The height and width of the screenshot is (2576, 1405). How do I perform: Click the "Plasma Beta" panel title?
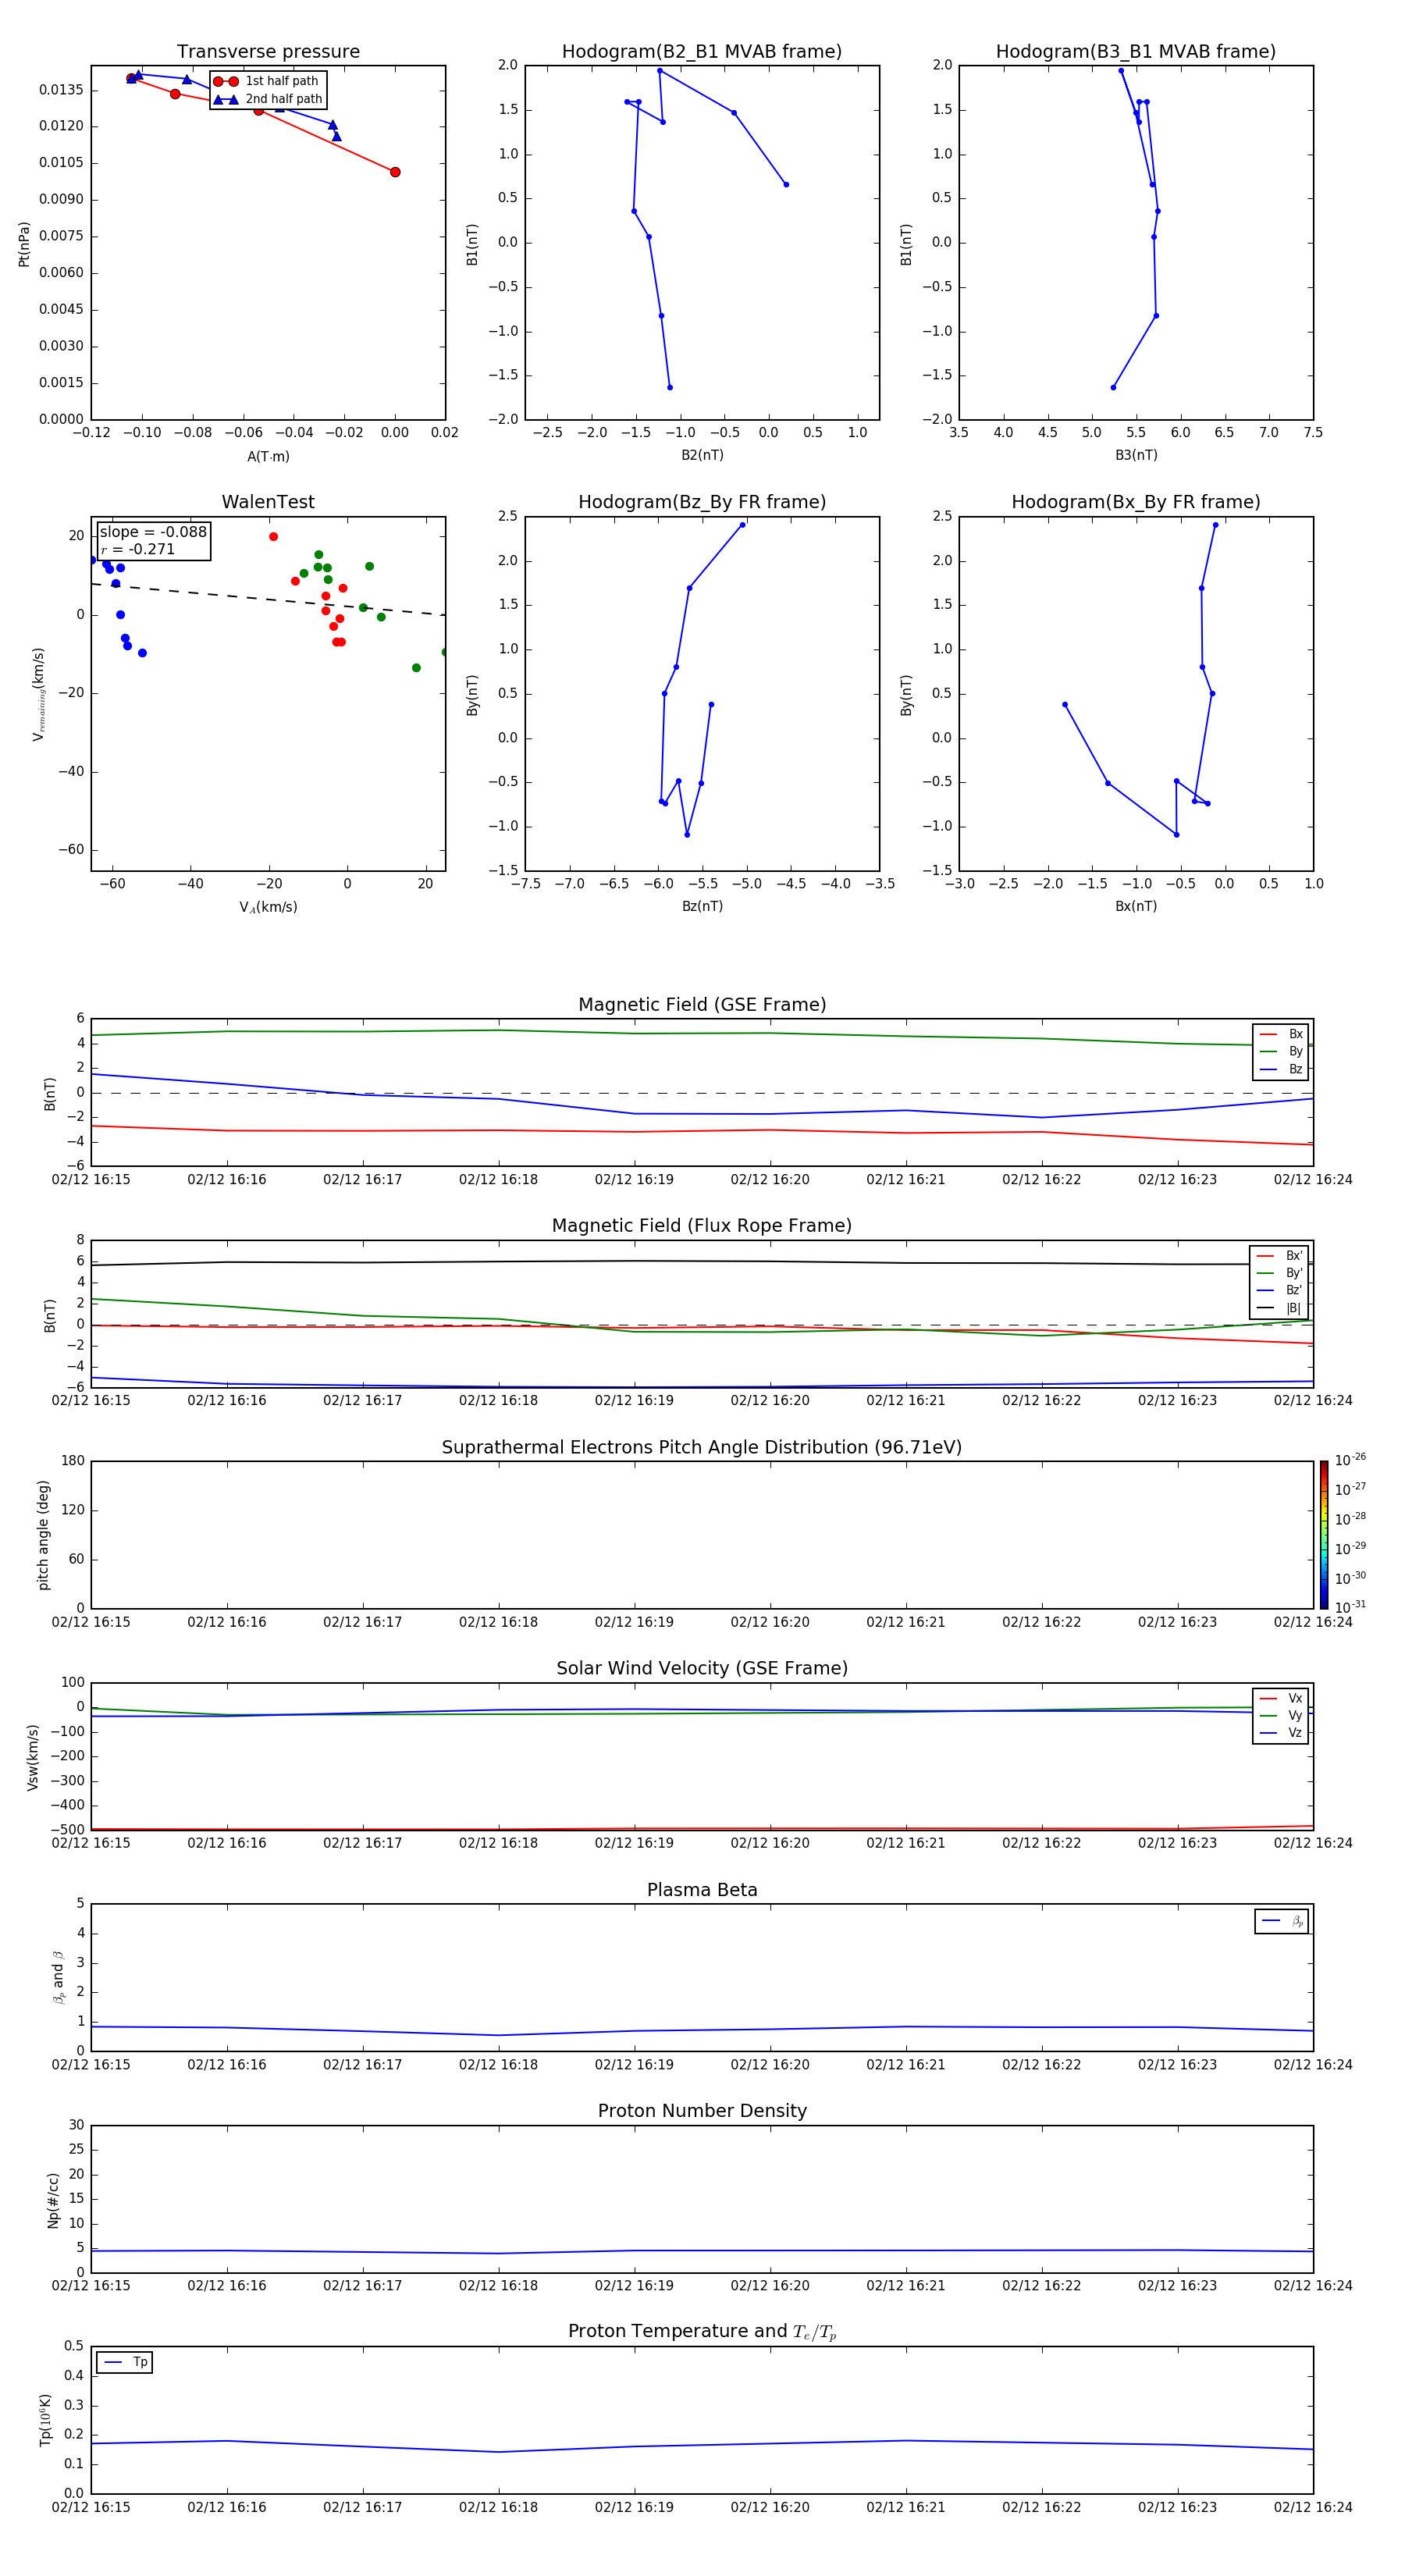702,1891
